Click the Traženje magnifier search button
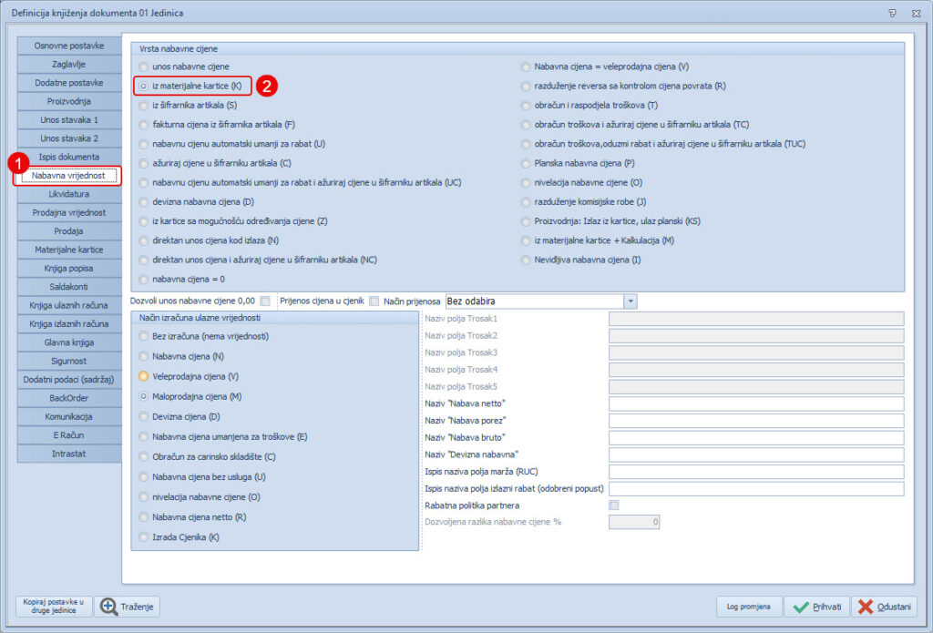Screen dimensions: 933x633 pyautogui.click(x=128, y=607)
